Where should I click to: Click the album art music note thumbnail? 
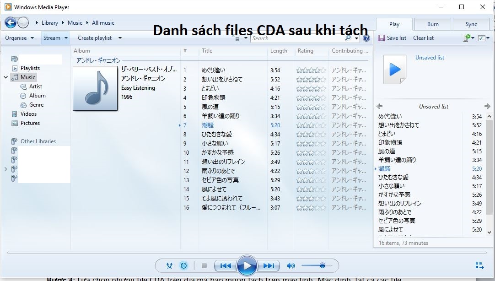[95, 88]
